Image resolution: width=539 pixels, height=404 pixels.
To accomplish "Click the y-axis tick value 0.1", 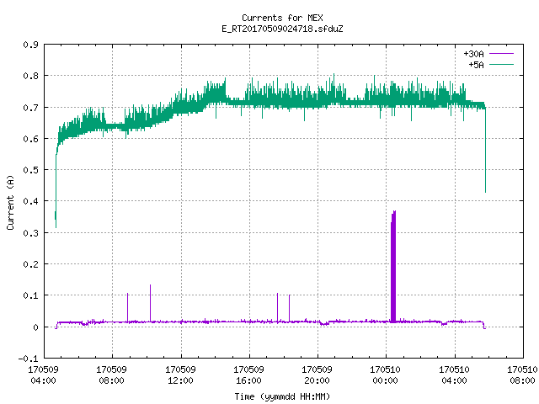I will pos(30,295).
